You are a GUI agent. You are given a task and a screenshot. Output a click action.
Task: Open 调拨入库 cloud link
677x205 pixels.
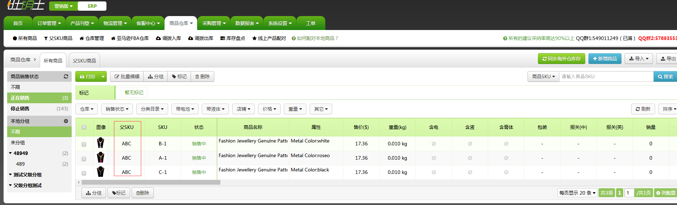click(168, 38)
